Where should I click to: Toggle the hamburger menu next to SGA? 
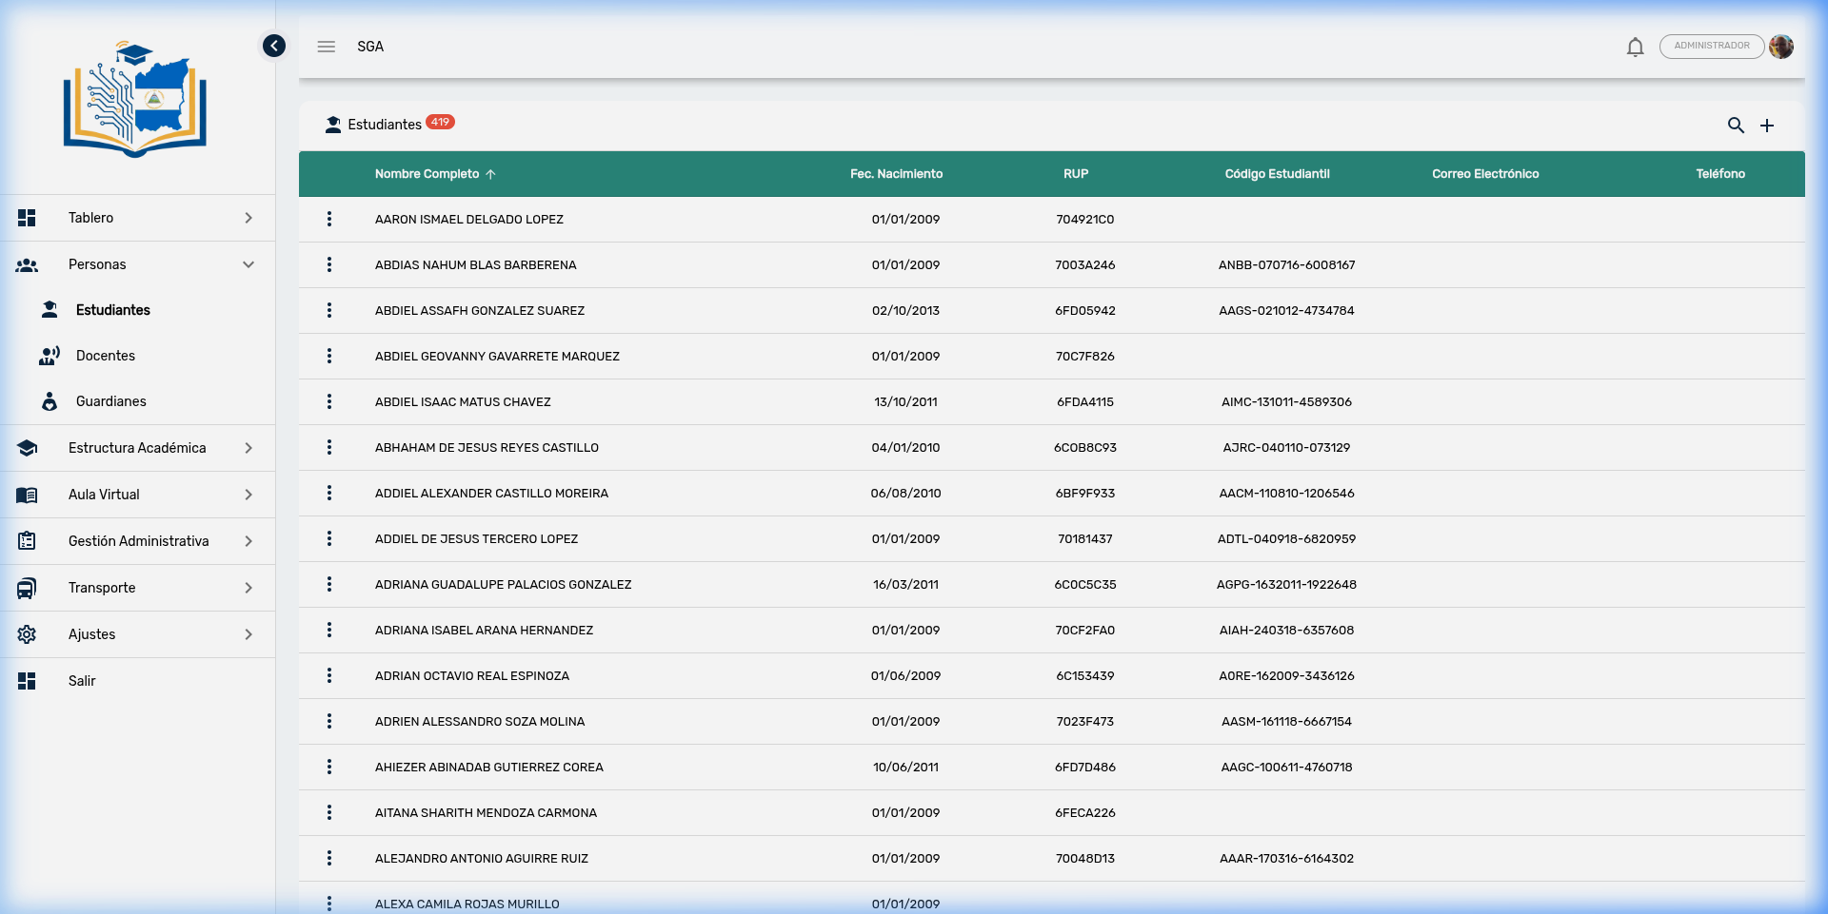pyautogui.click(x=327, y=47)
